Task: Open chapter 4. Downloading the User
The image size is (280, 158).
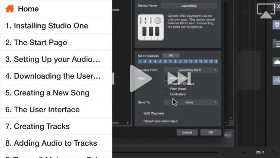Action: click(x=56, y=76)
